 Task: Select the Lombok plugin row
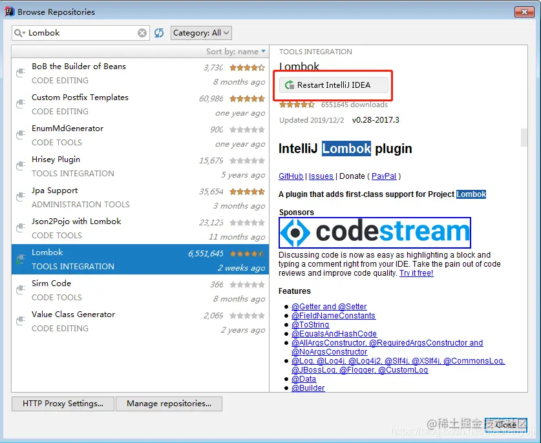(x=140, y=259)
